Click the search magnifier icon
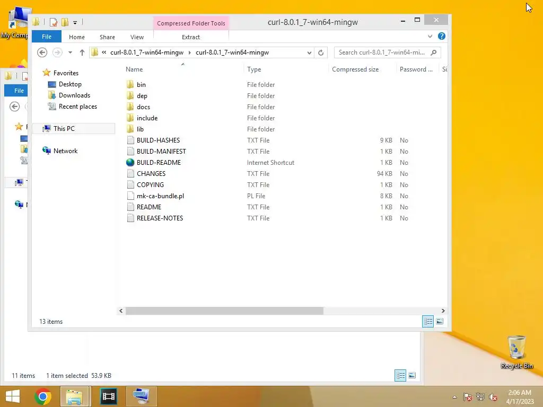Screen dimensions: 543x407 click(x=434, y=52)
